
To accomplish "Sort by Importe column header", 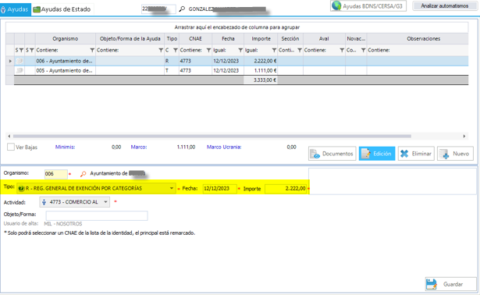I will pos(261,38).
